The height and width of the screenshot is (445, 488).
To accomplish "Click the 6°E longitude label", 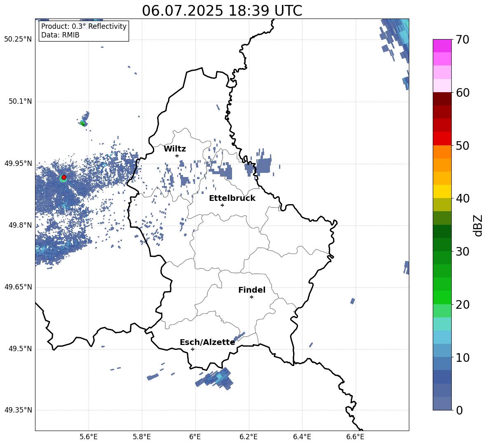I will pos(195,437).
